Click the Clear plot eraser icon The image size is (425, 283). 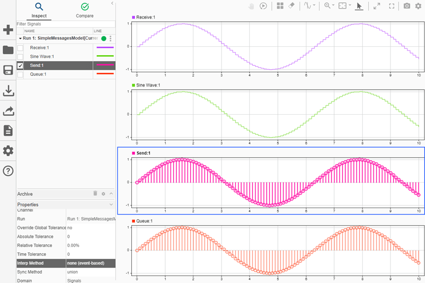[x=291, y=6]
